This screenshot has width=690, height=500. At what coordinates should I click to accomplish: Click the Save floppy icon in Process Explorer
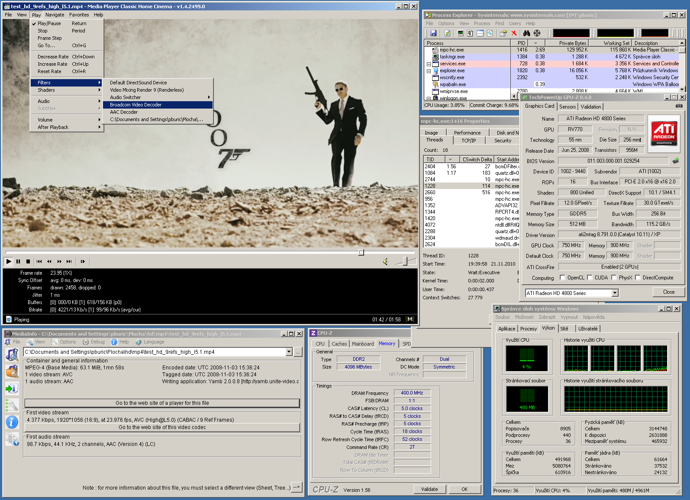coord(433,33)
